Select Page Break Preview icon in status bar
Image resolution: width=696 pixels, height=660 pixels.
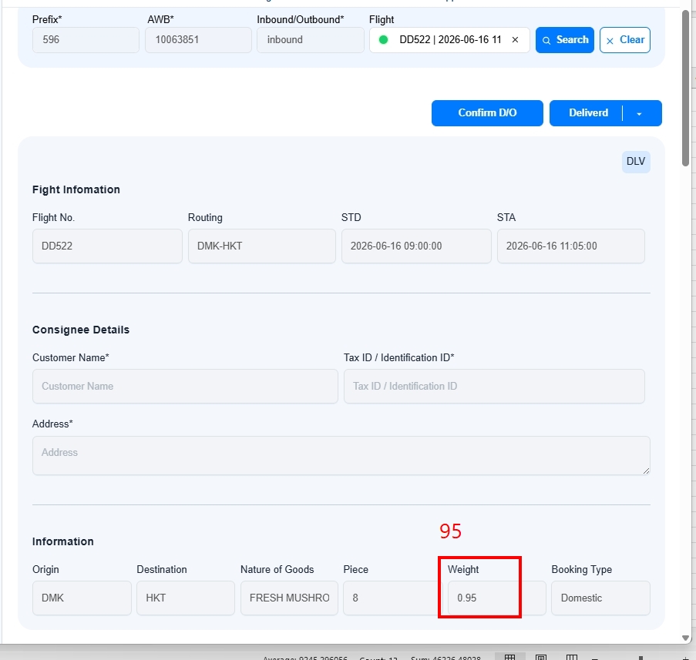click(x=572, y=657)
